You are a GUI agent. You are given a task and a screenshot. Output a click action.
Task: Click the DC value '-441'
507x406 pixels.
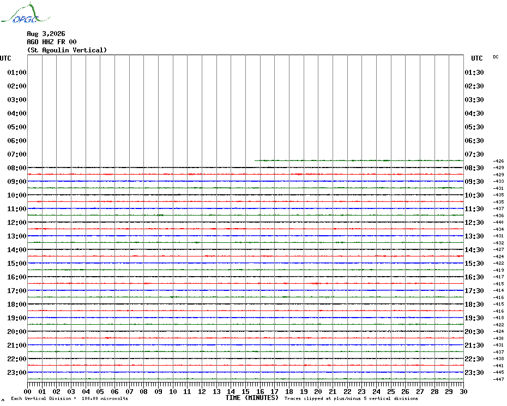pos(498,366)
